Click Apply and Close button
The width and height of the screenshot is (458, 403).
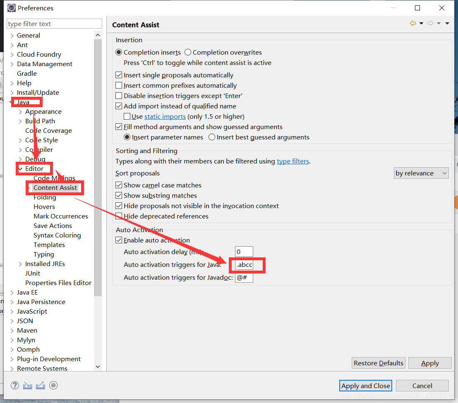[x=365, y=386]
